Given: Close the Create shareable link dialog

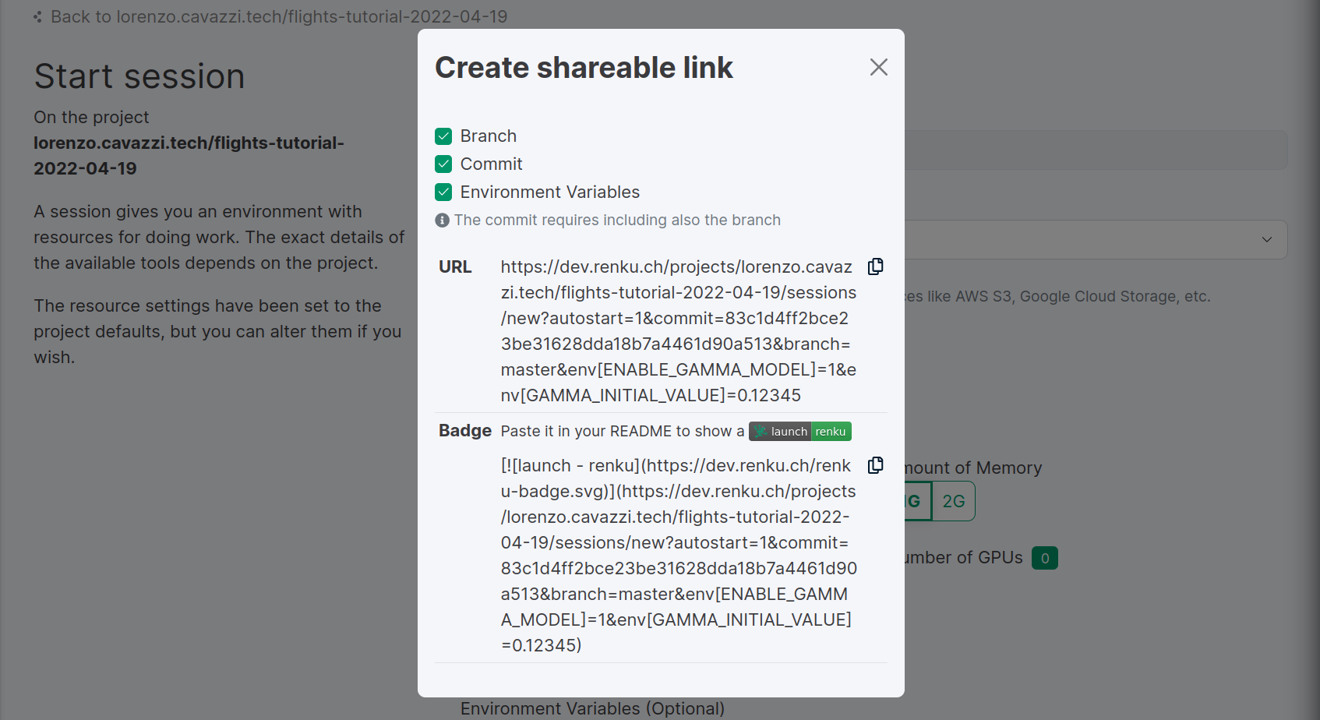Looking at the screenshot, I should pyautogui.click(x=878, y=68).
